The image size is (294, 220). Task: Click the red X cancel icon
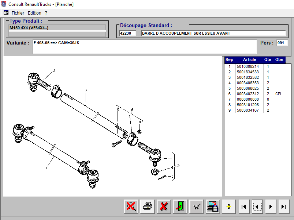[164, 207]
